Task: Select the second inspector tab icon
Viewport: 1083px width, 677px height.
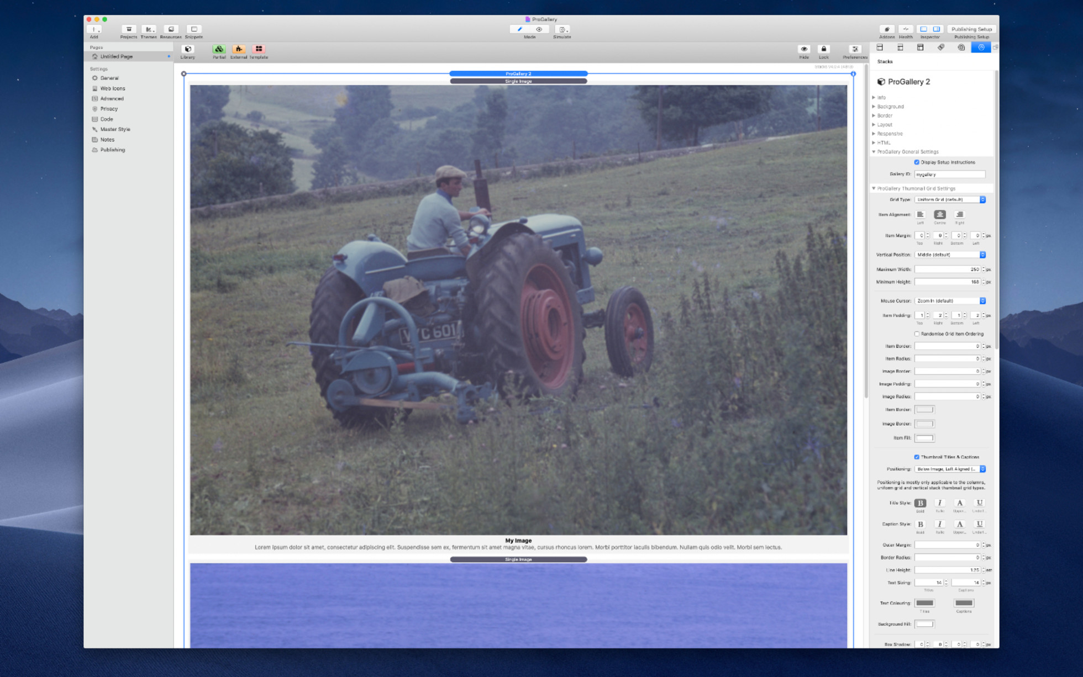Action: pos(900,47)
